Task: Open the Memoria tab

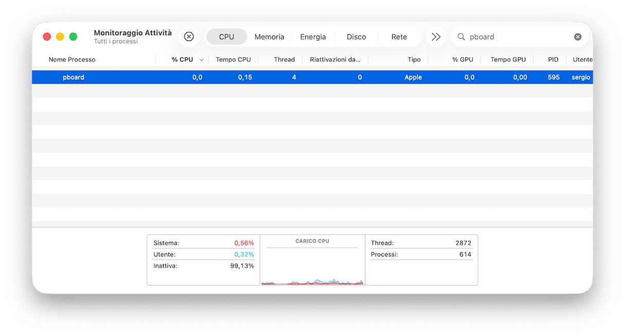Action: tap(269, 37)
